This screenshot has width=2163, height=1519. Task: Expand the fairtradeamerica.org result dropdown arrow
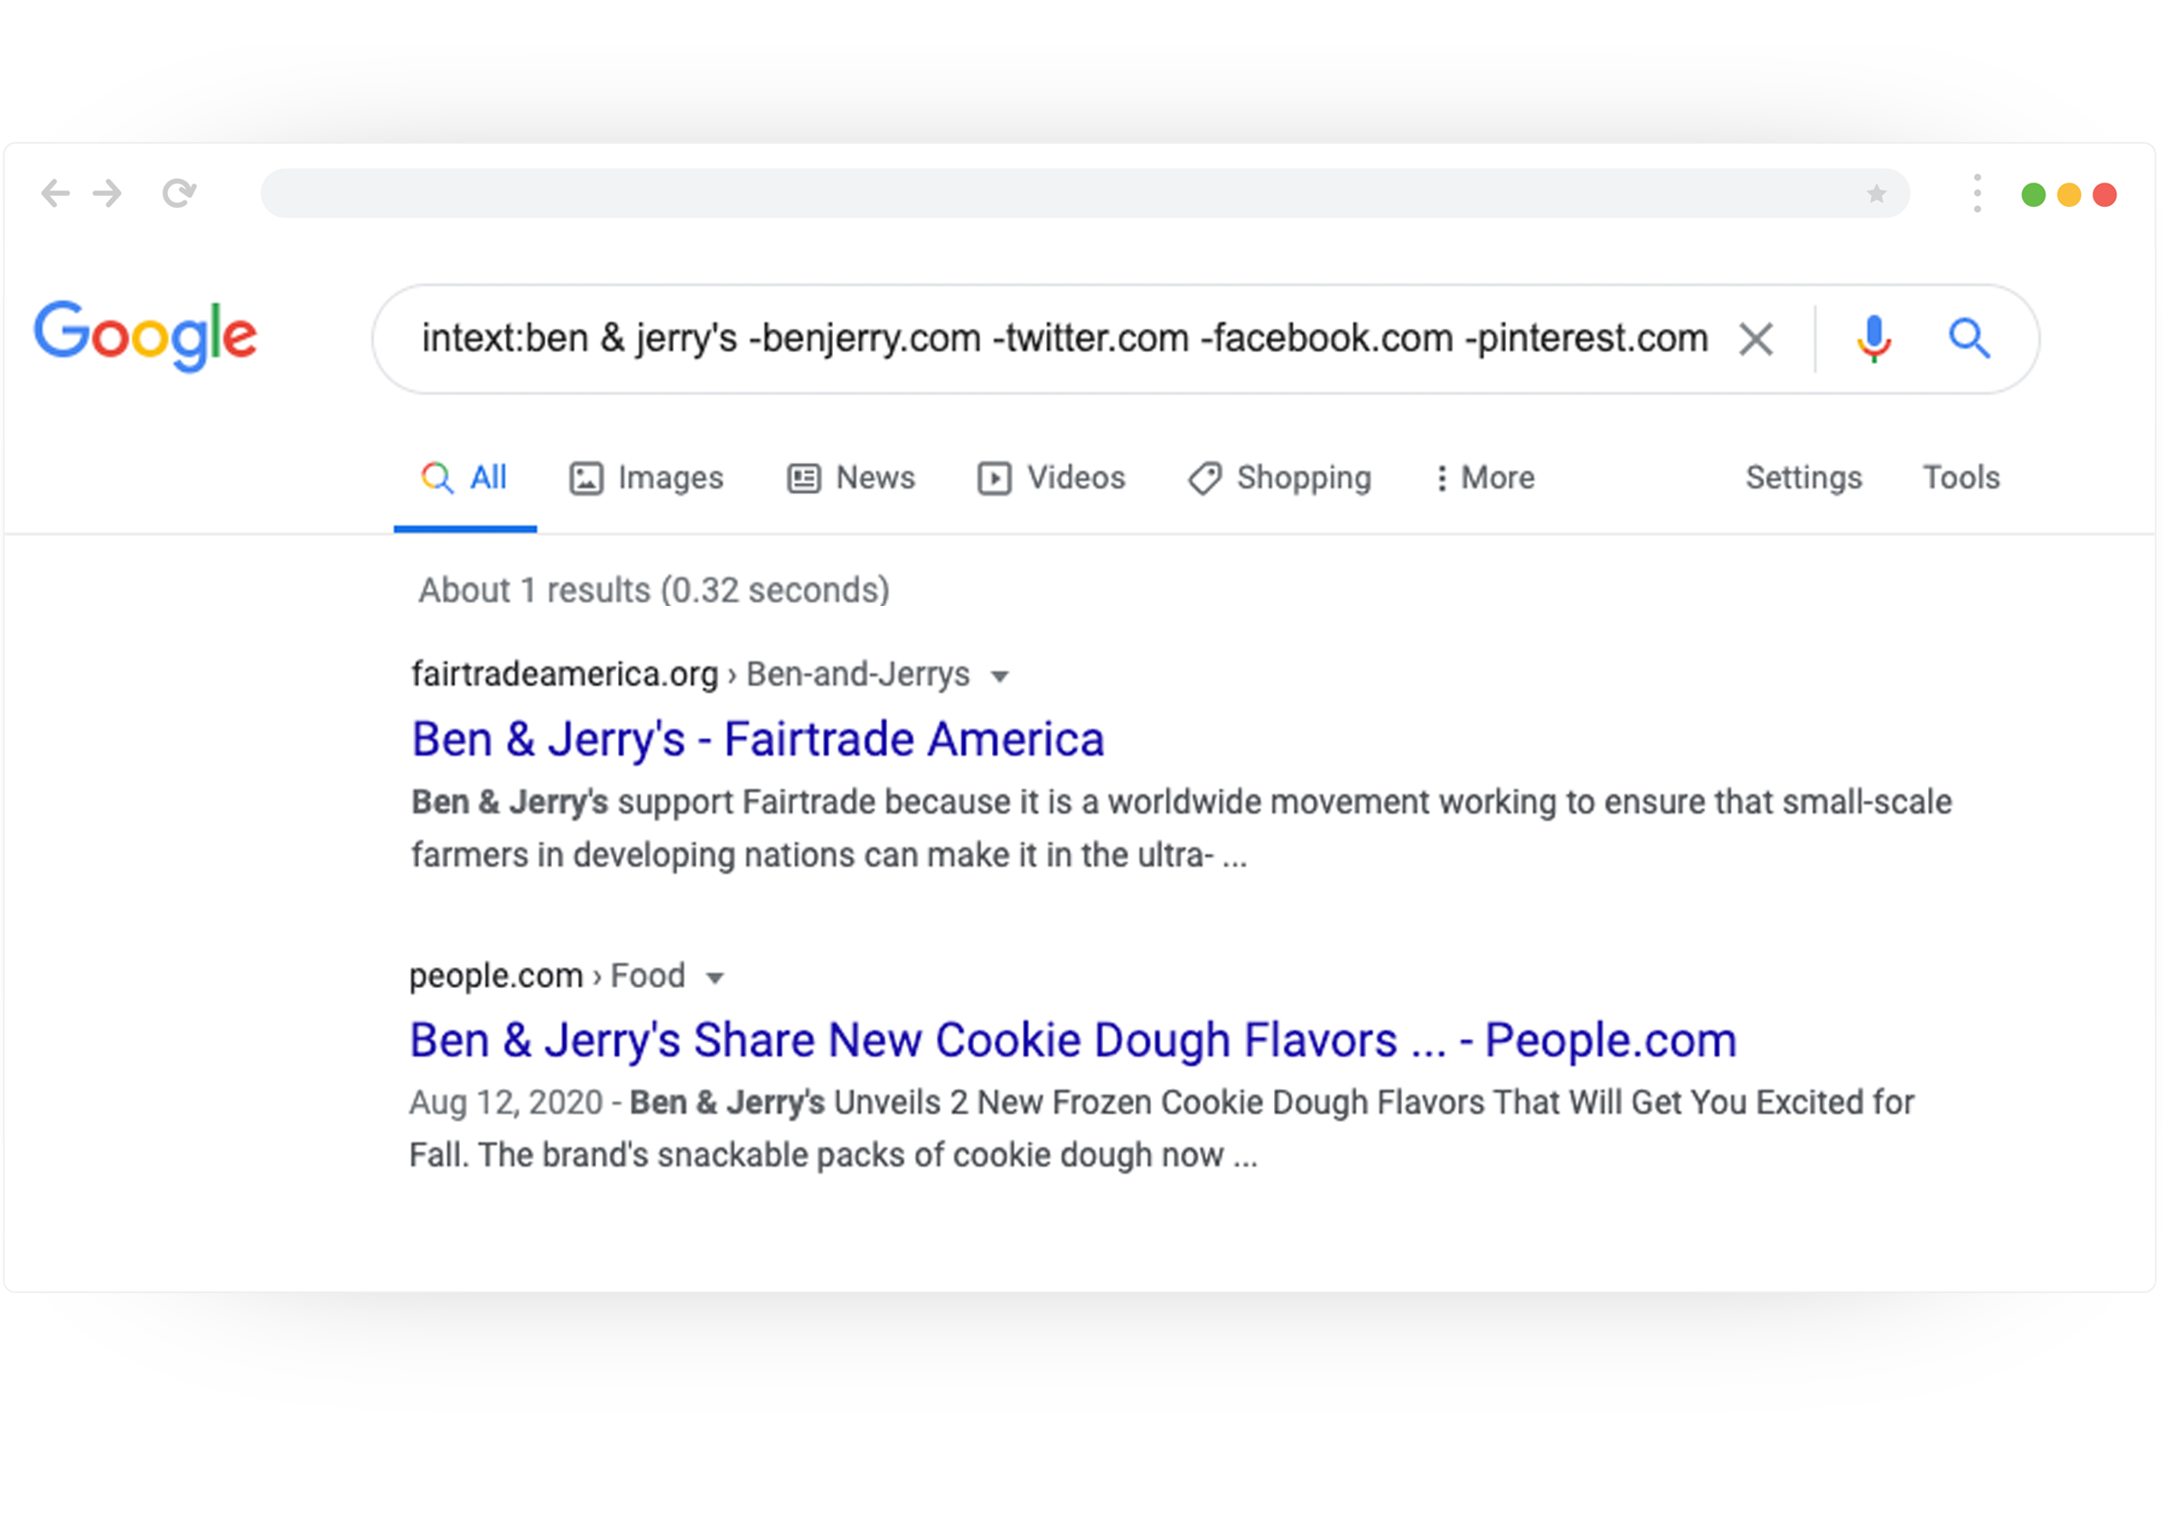(x=1000, y=676)
